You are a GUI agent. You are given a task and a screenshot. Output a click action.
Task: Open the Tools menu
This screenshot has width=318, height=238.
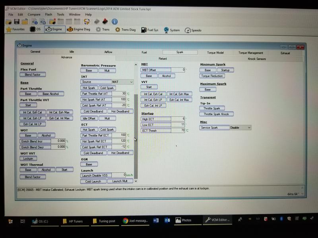point(60,15)
